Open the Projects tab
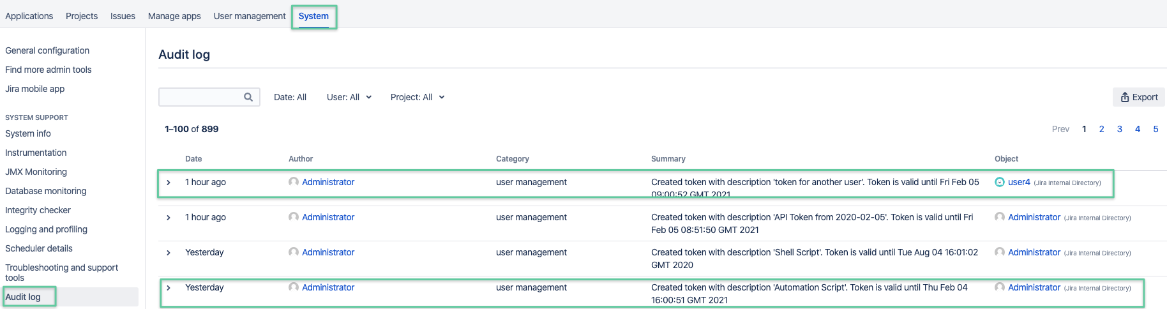This screenshot has width=1167, height=309. tap(82, 16)
